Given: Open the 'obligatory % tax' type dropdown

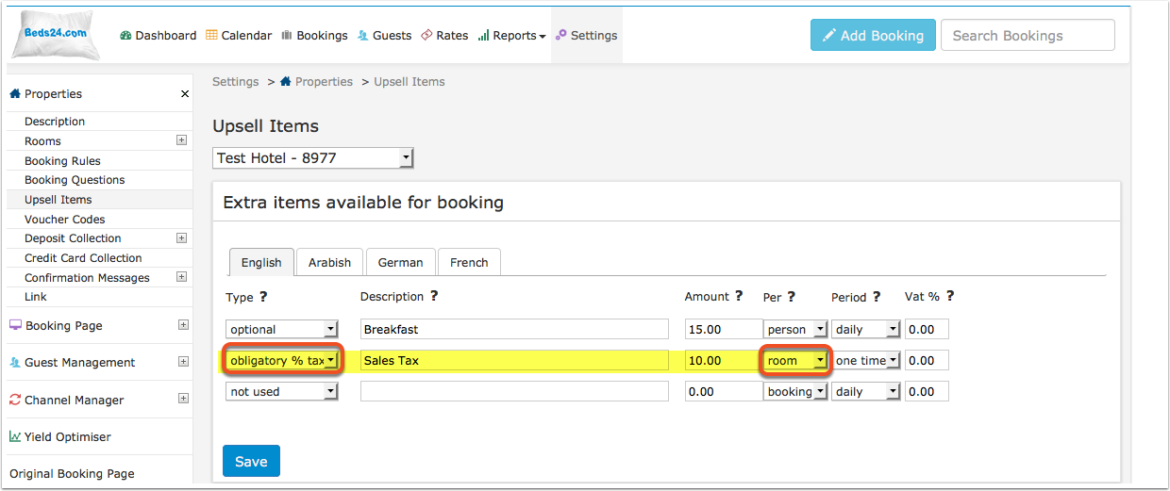Looking at the screenshot, I should 281,361.
